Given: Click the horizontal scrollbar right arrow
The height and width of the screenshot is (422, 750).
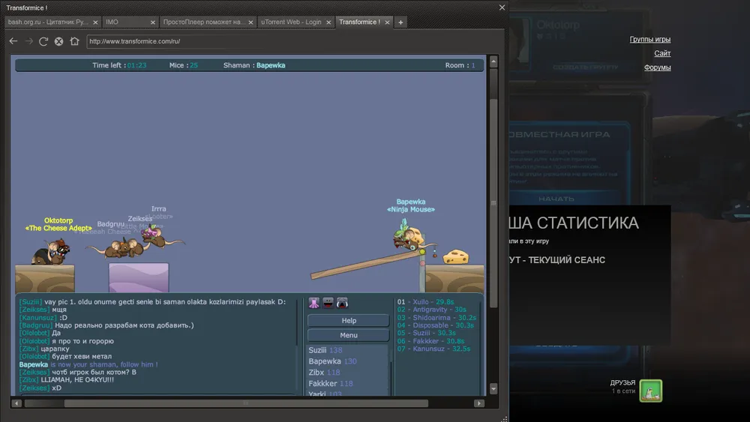Looking at the screenshot, I should pyautogui.click(x=478, y=403).
